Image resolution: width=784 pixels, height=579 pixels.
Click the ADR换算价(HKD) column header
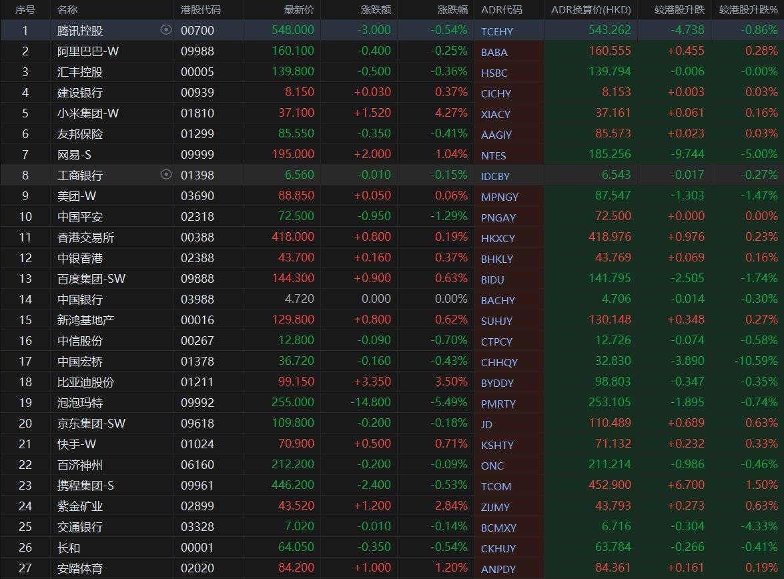click(x=591, y=10)
